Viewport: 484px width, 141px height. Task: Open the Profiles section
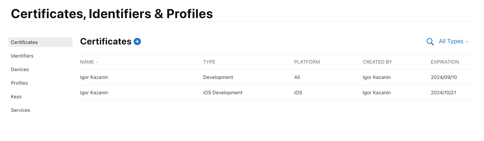click(x=19, y=83)
